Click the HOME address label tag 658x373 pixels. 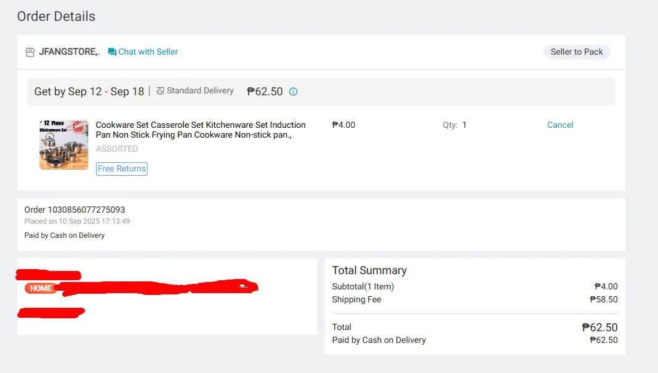[41, 288]
